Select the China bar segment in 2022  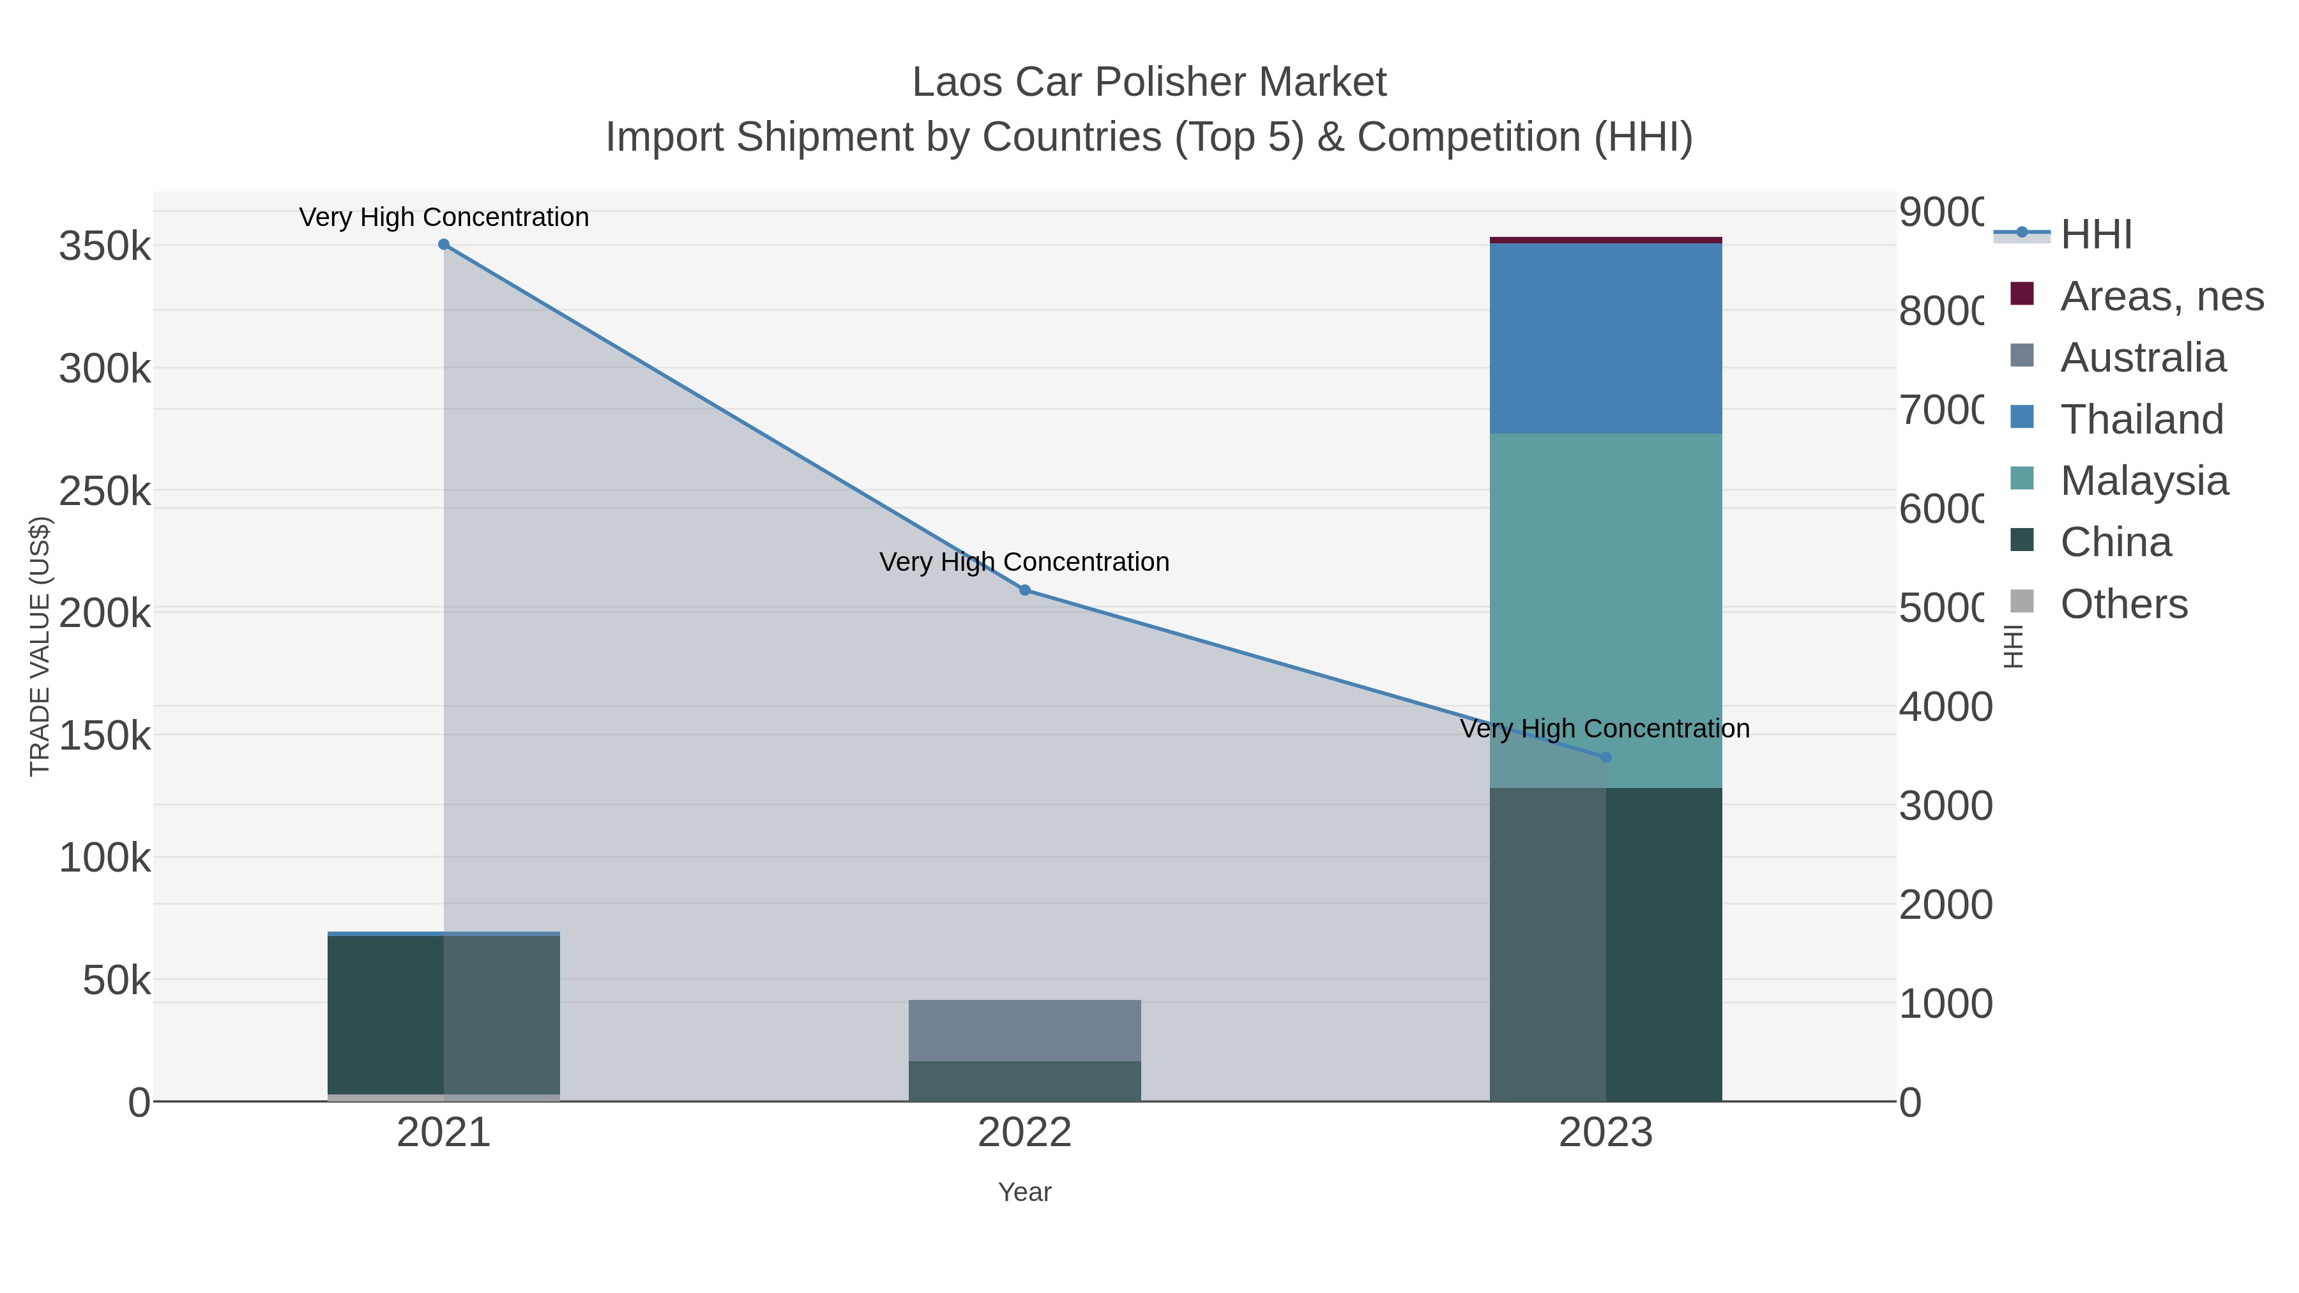pos(1024,1080)
